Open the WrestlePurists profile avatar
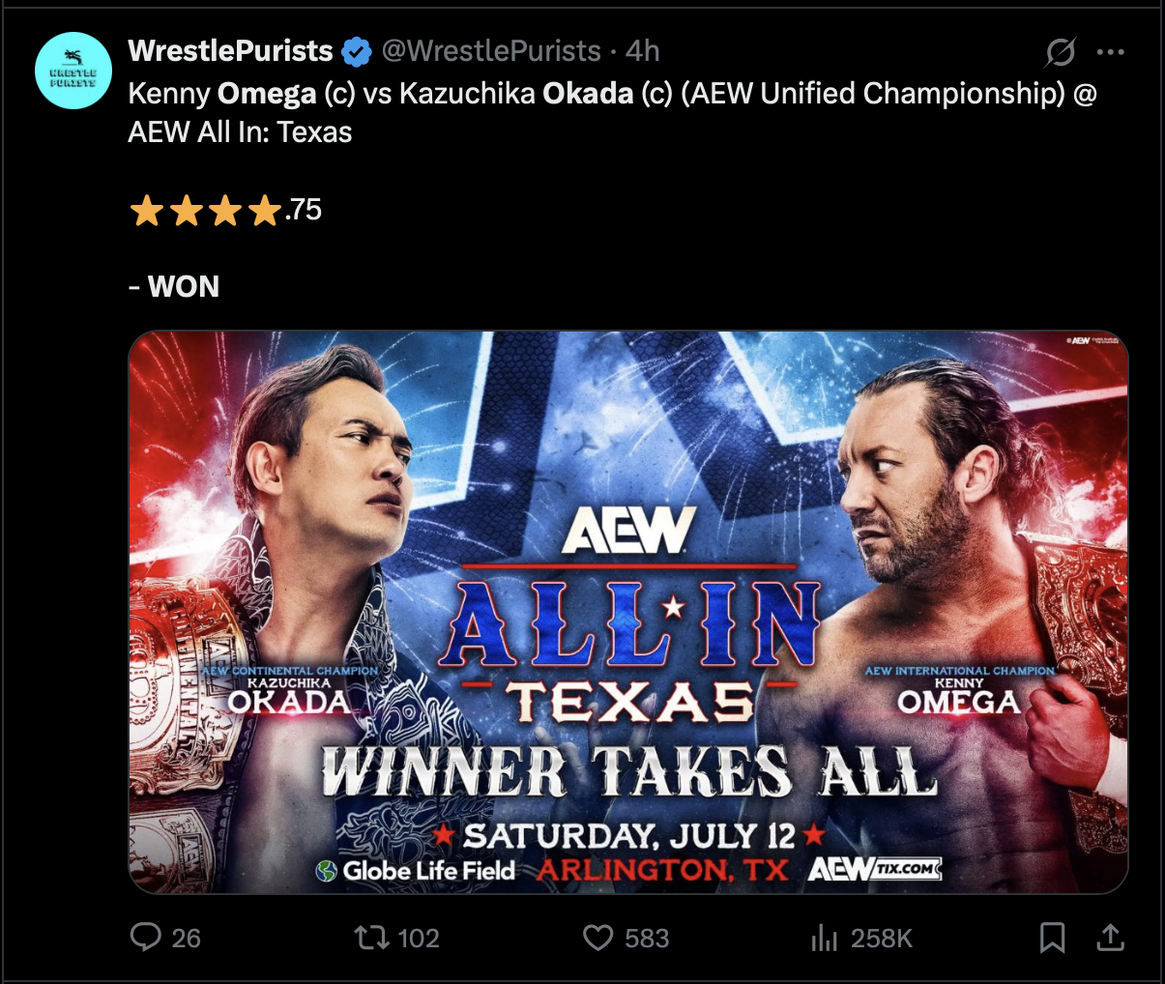 (73, 71)
